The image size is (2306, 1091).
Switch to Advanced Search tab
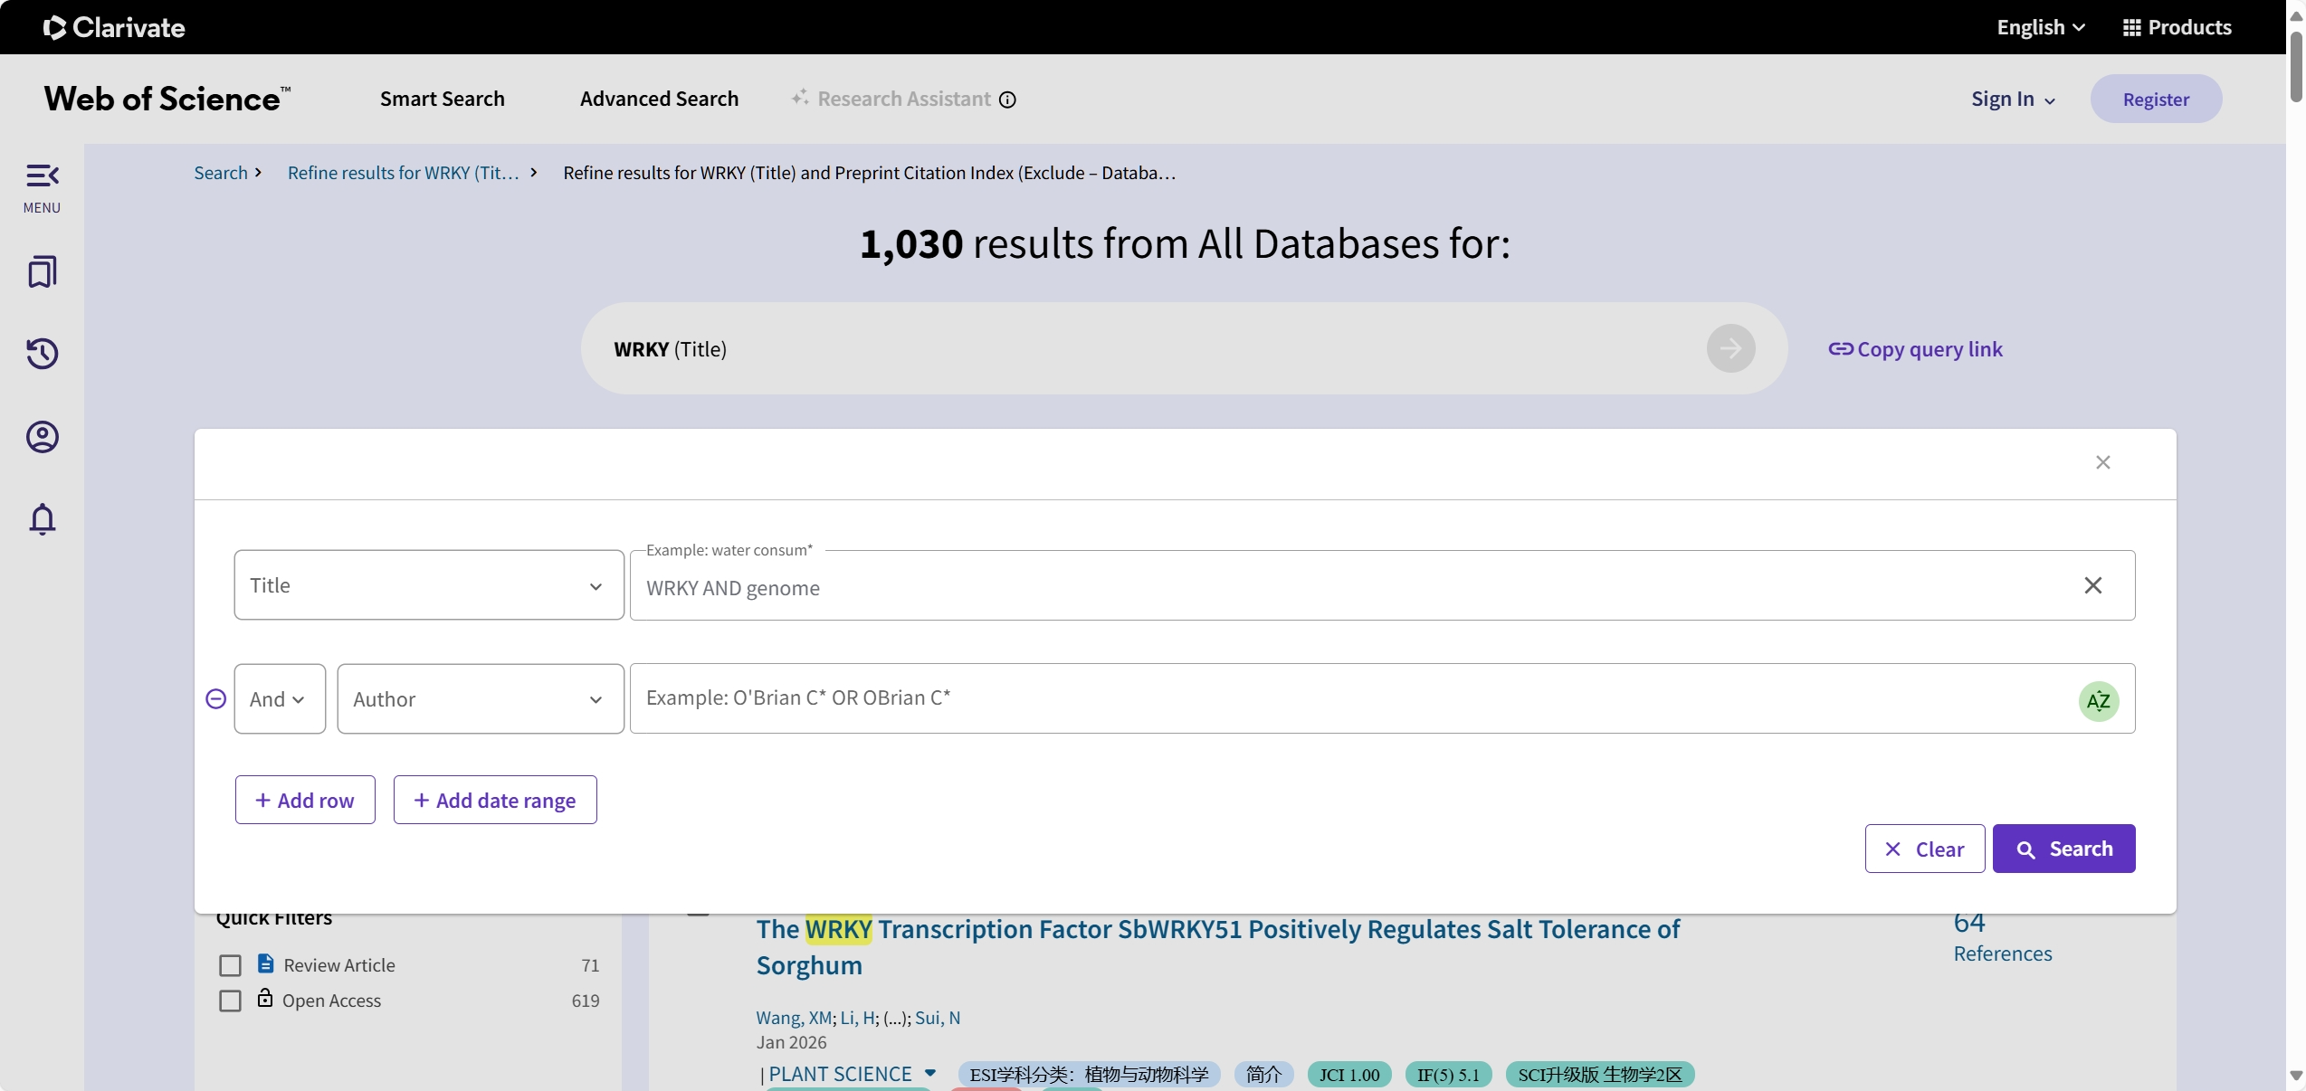click(659, 99)
